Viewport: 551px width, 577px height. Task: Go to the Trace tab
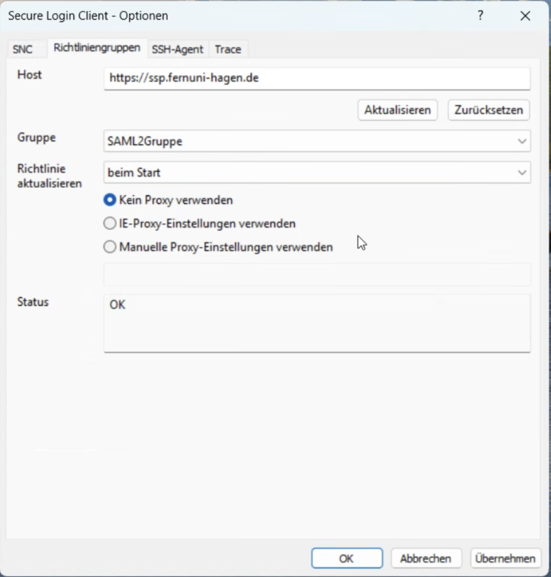[228, 49]
